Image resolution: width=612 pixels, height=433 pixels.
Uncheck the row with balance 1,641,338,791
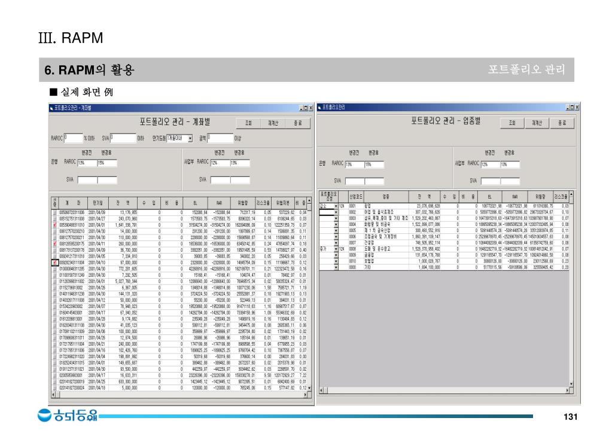coord(55,225)
